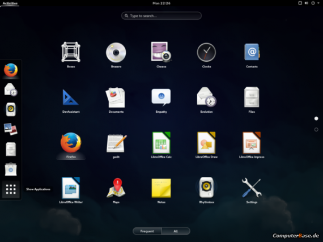Image resolution: width=323 pixels, height=242 pixels.
Task: Click the screen indicator in top bar
Action: (300, 3)
